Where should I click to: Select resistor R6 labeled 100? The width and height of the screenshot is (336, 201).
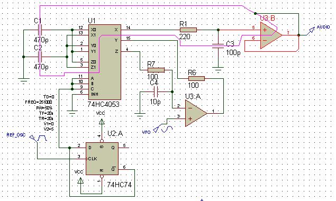pos(196,78)
